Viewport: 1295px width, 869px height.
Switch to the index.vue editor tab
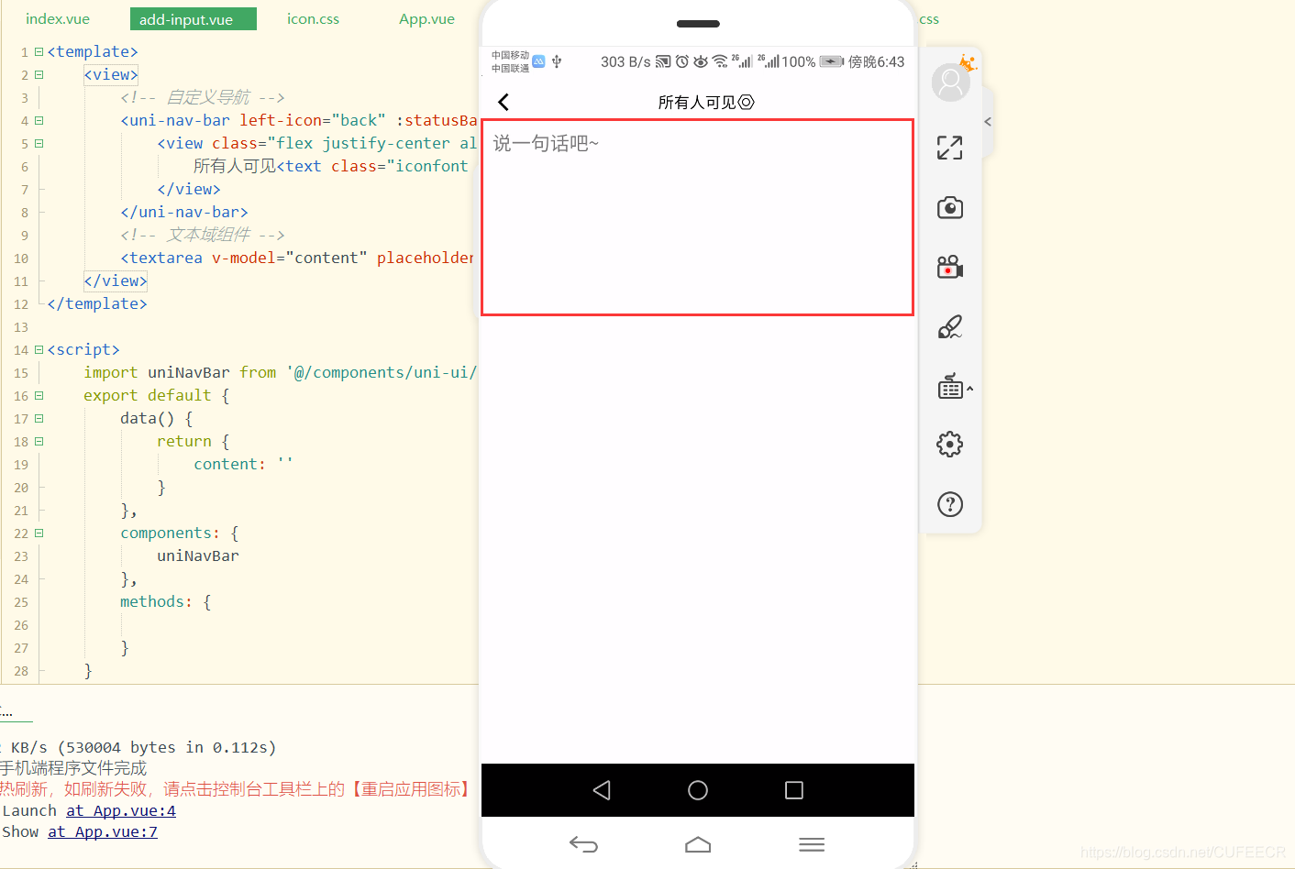click(x=58, y=18)
